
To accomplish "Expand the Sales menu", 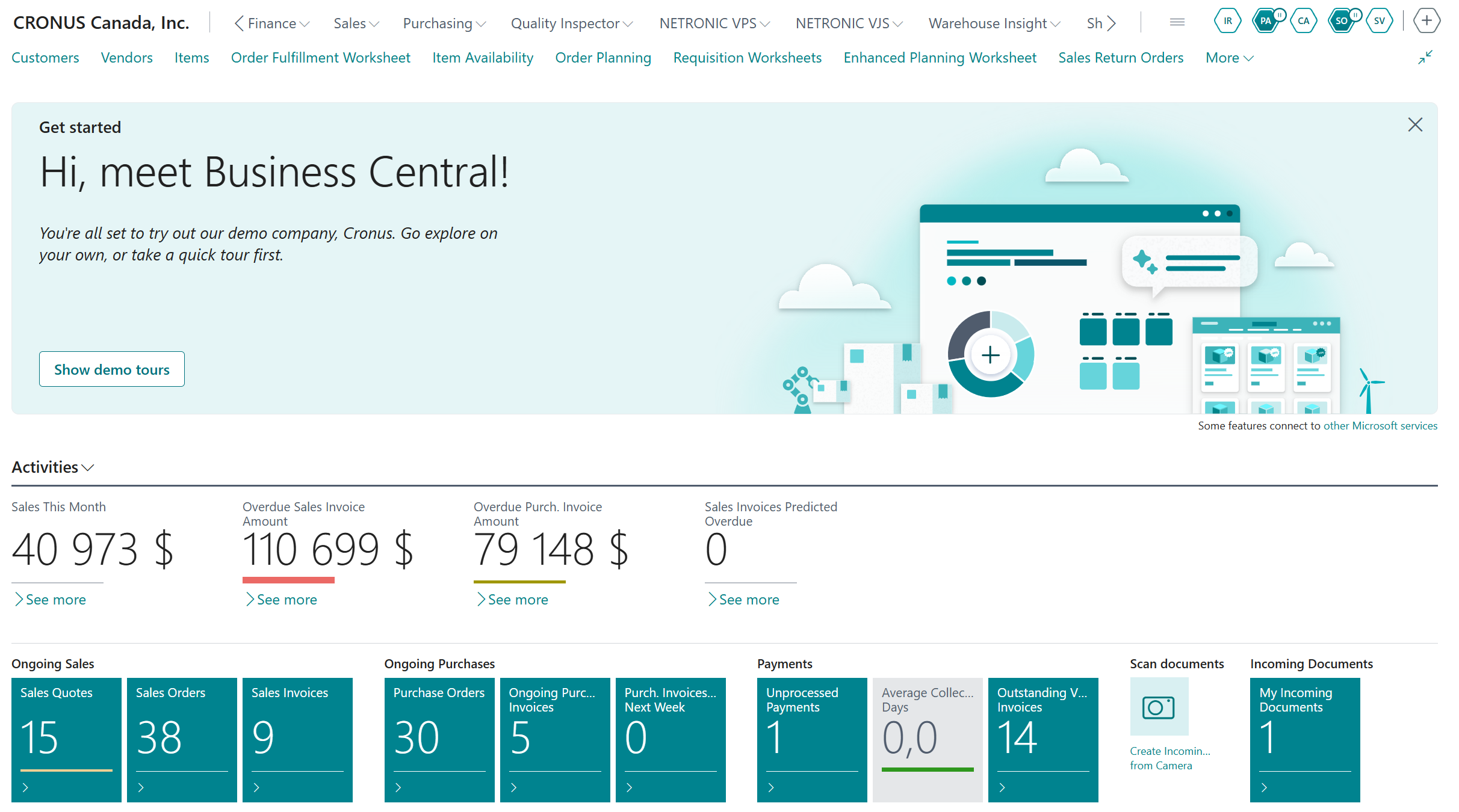I will click(356, 23).
